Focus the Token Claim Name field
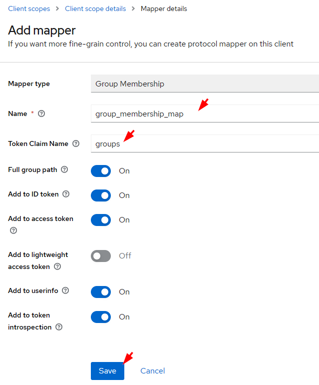This screenshot has height=385, width=319. tap(205, 143)
